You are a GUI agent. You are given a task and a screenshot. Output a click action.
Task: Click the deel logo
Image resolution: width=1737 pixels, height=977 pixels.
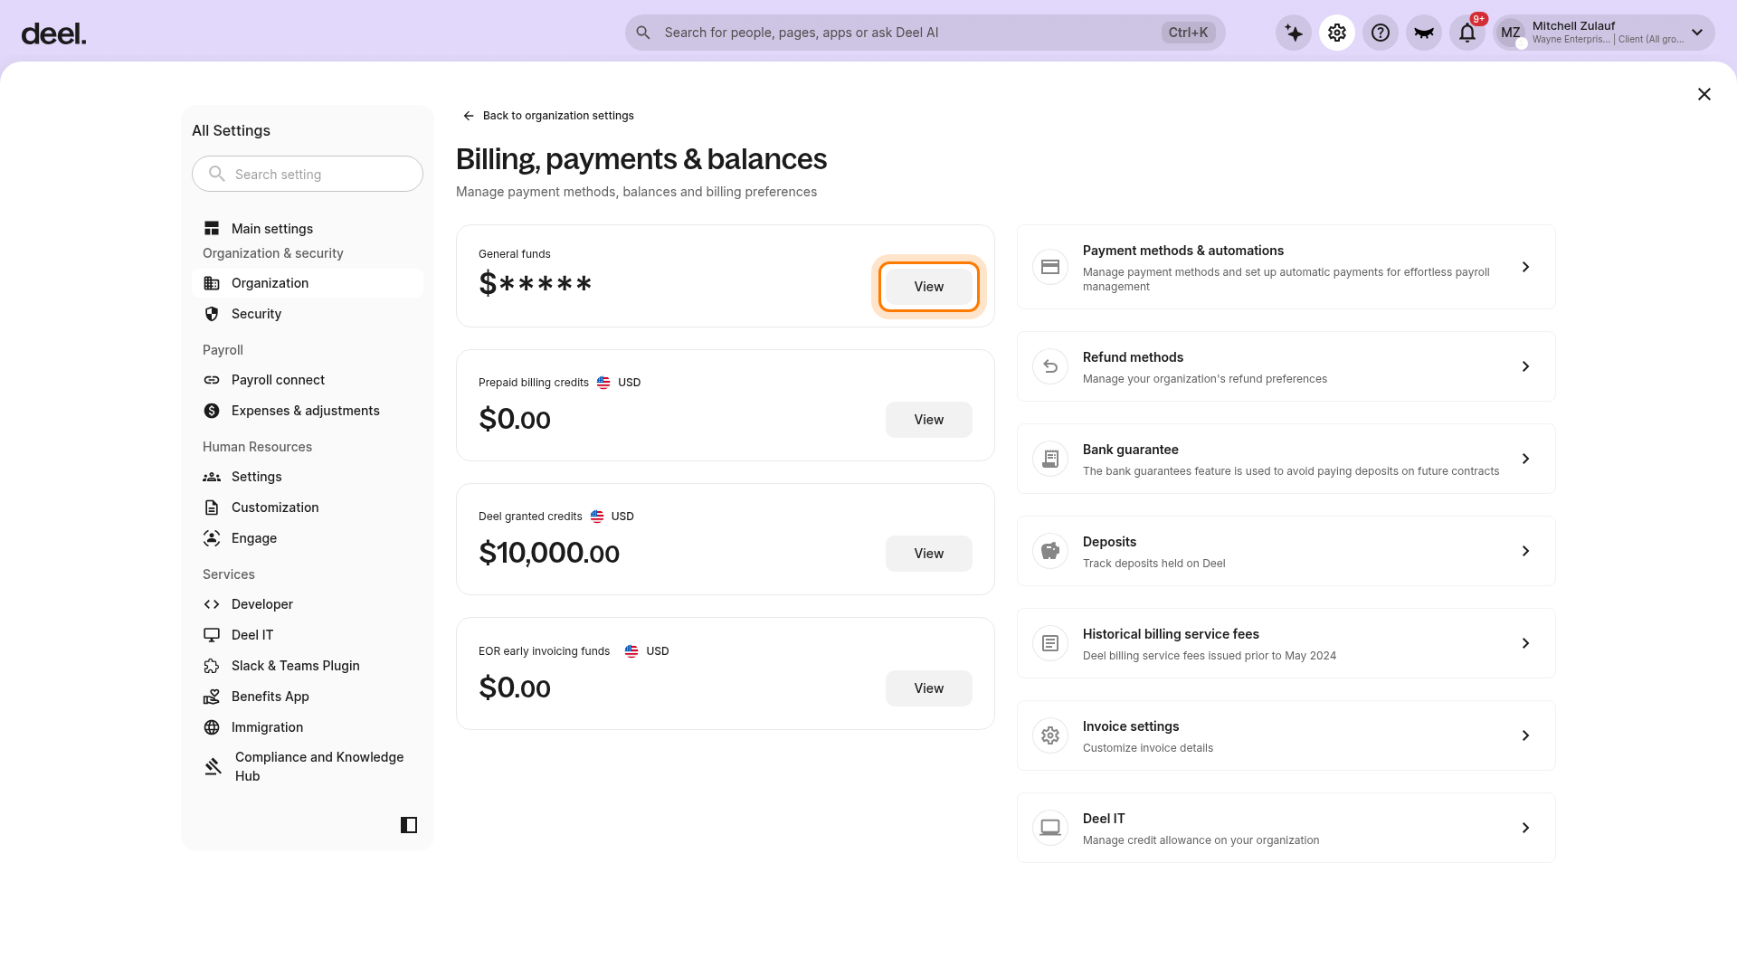click(x=53, y=33)
